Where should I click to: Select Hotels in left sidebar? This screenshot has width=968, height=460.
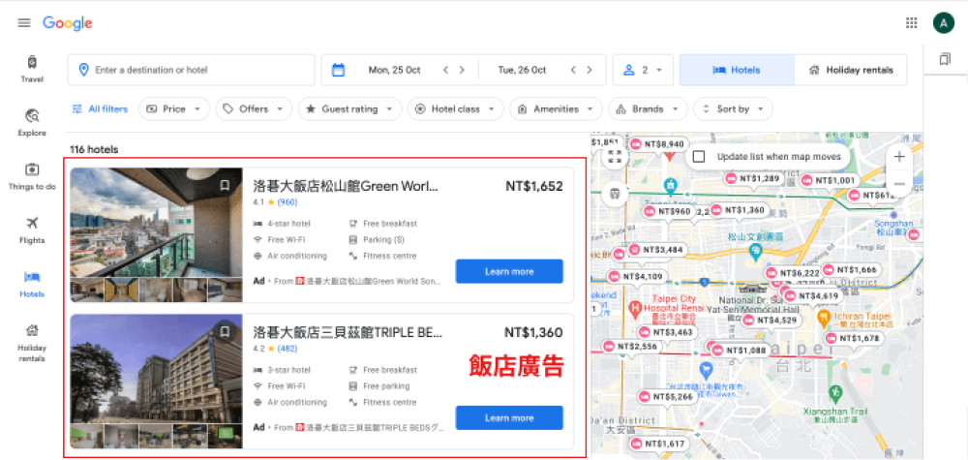coord(32,284)
